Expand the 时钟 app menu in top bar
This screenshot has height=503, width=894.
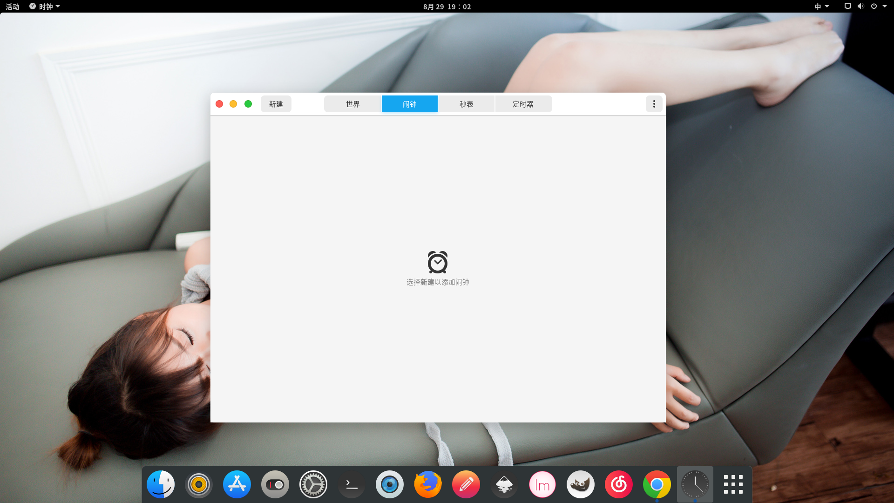pos(45,7)
